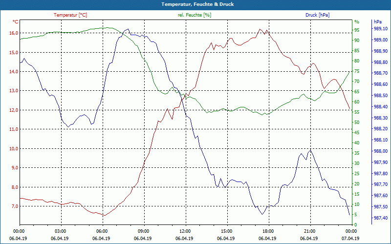This screenshot has width=391, height=244.
Task: Click the 14,0 temperature axis value
Action: coord(14,71)
